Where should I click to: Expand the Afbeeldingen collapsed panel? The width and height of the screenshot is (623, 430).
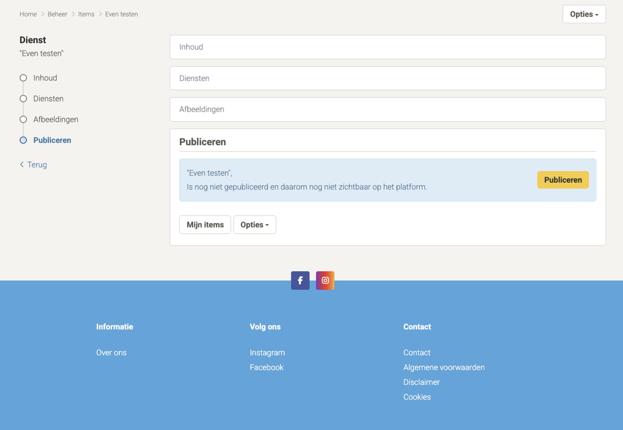coord(387,110)
